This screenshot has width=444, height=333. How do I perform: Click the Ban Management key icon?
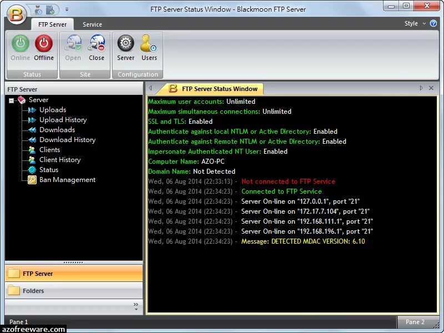32,180
